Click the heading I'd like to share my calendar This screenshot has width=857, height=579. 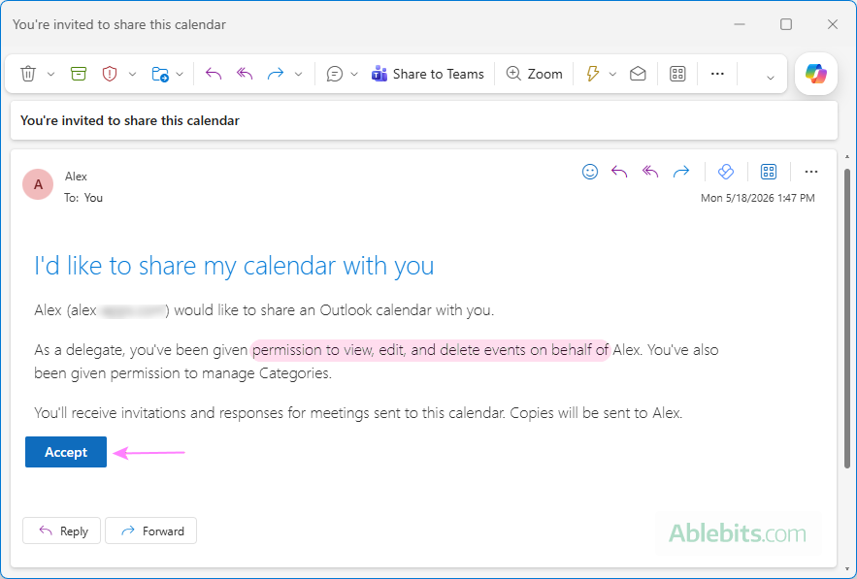coord(234,266)
